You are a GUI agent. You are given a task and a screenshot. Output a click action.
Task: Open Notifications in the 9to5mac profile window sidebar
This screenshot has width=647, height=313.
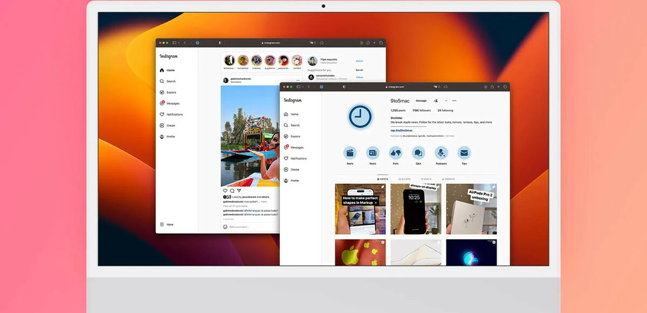click(295, 158)
